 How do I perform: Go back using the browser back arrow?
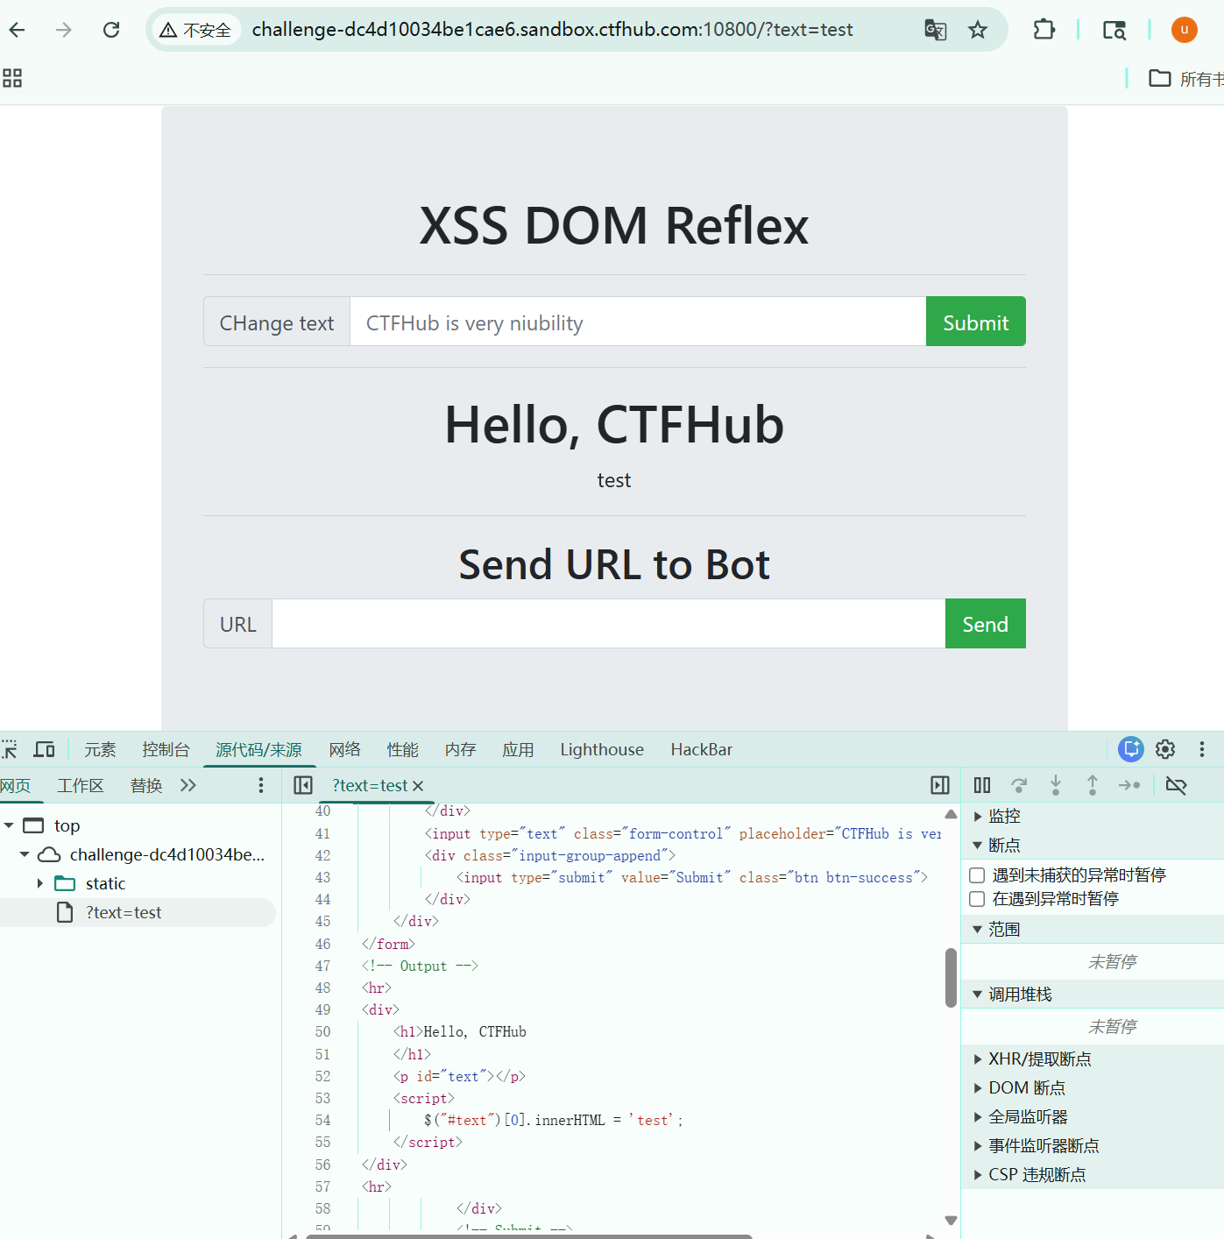pyautogui.click(x=17, y=30)
